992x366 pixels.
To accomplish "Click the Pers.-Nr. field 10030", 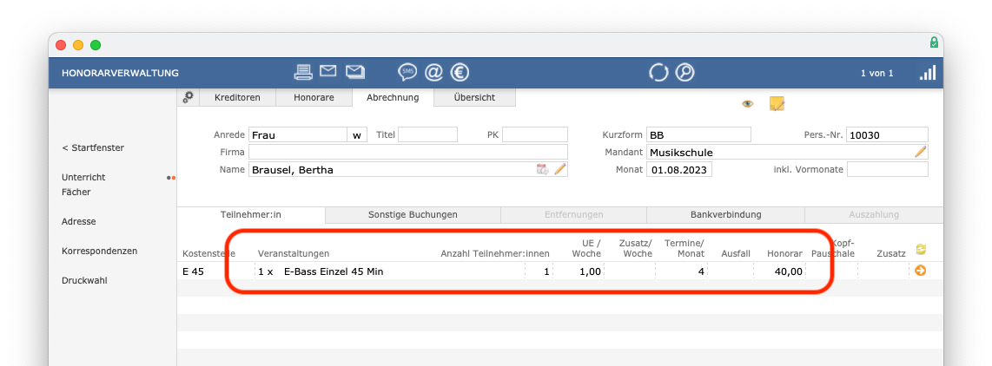I will (888, 134).
